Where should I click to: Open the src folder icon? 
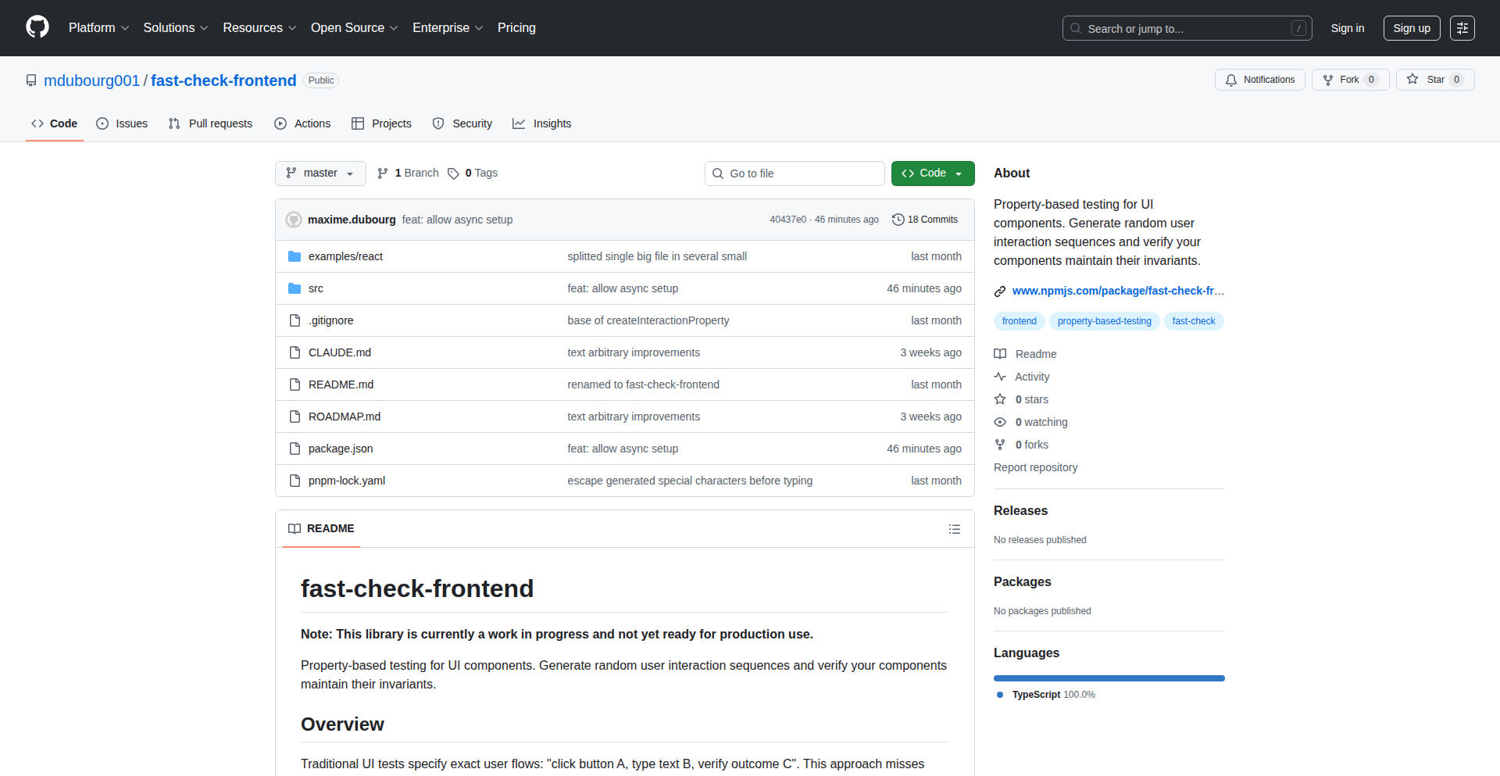pyautogui.click(x=295, y=288)
